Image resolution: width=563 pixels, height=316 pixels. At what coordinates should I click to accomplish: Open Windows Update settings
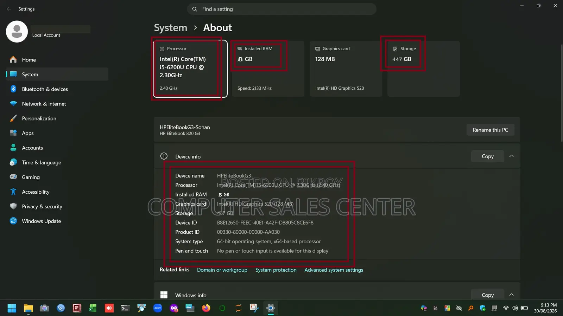[x=57, y=221]
